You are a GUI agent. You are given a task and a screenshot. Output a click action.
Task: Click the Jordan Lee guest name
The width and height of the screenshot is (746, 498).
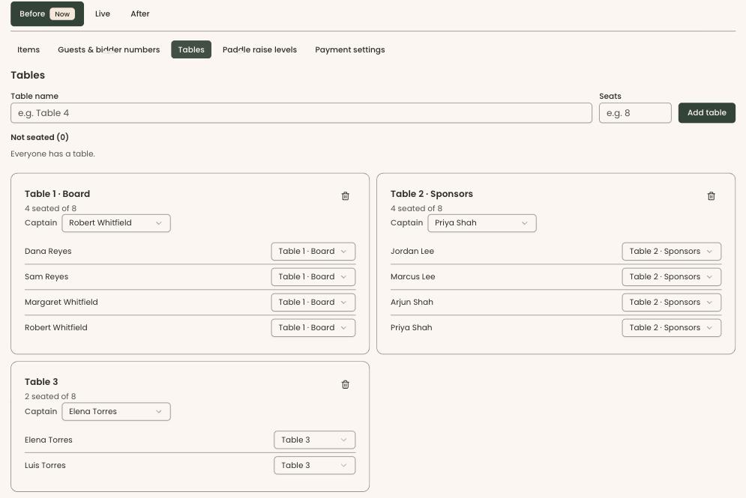point(412,252)
